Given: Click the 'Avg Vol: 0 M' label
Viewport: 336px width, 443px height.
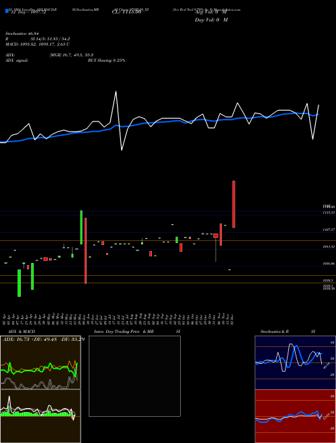Looking at the screenshot, I should [x=211, y=13].
